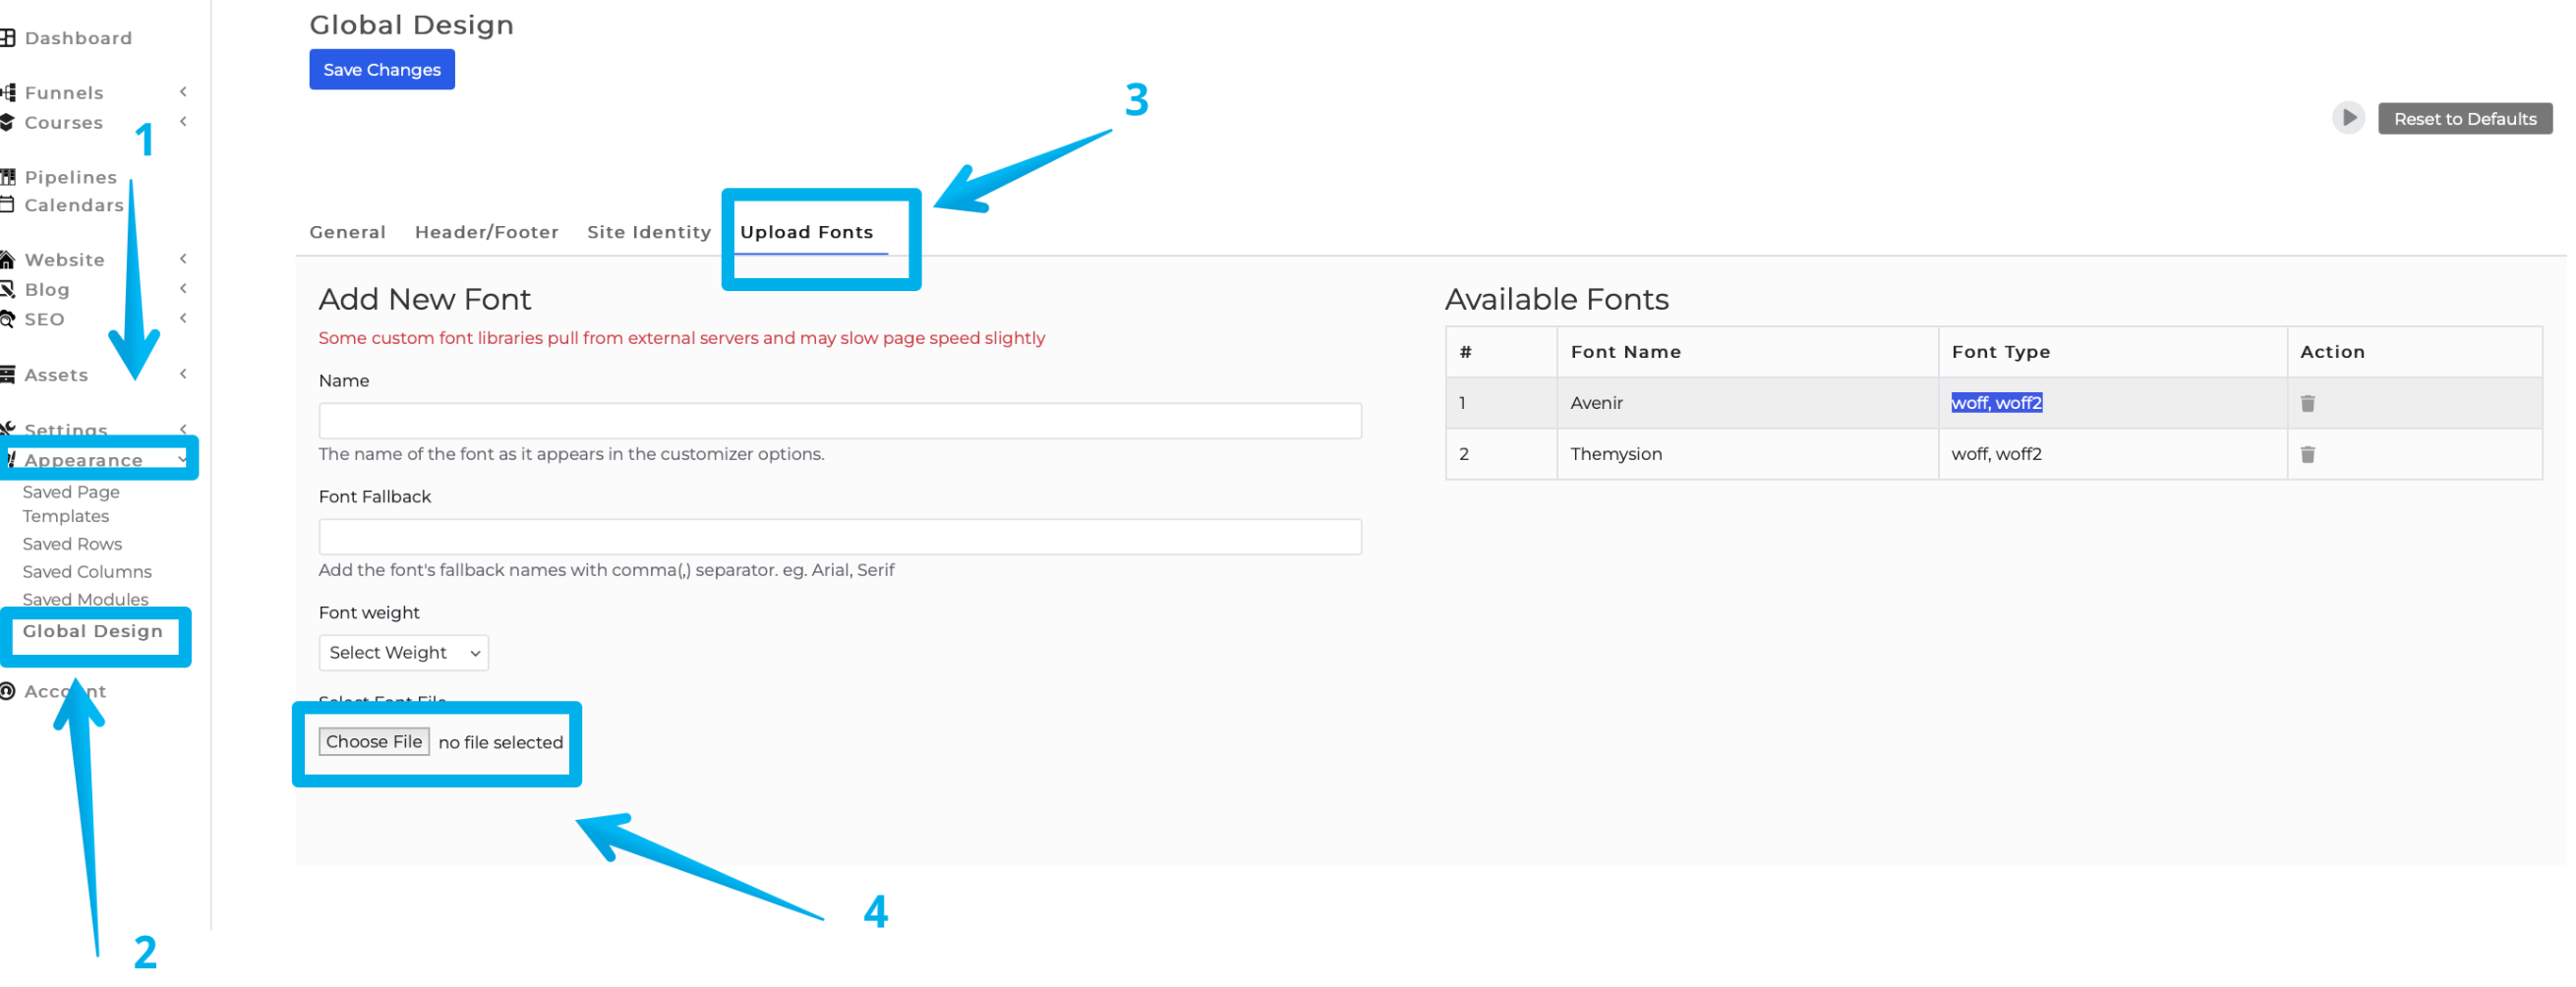Expand the SEO sidebar section
The height and width of the screenshot is (987, 2576).
183,319
